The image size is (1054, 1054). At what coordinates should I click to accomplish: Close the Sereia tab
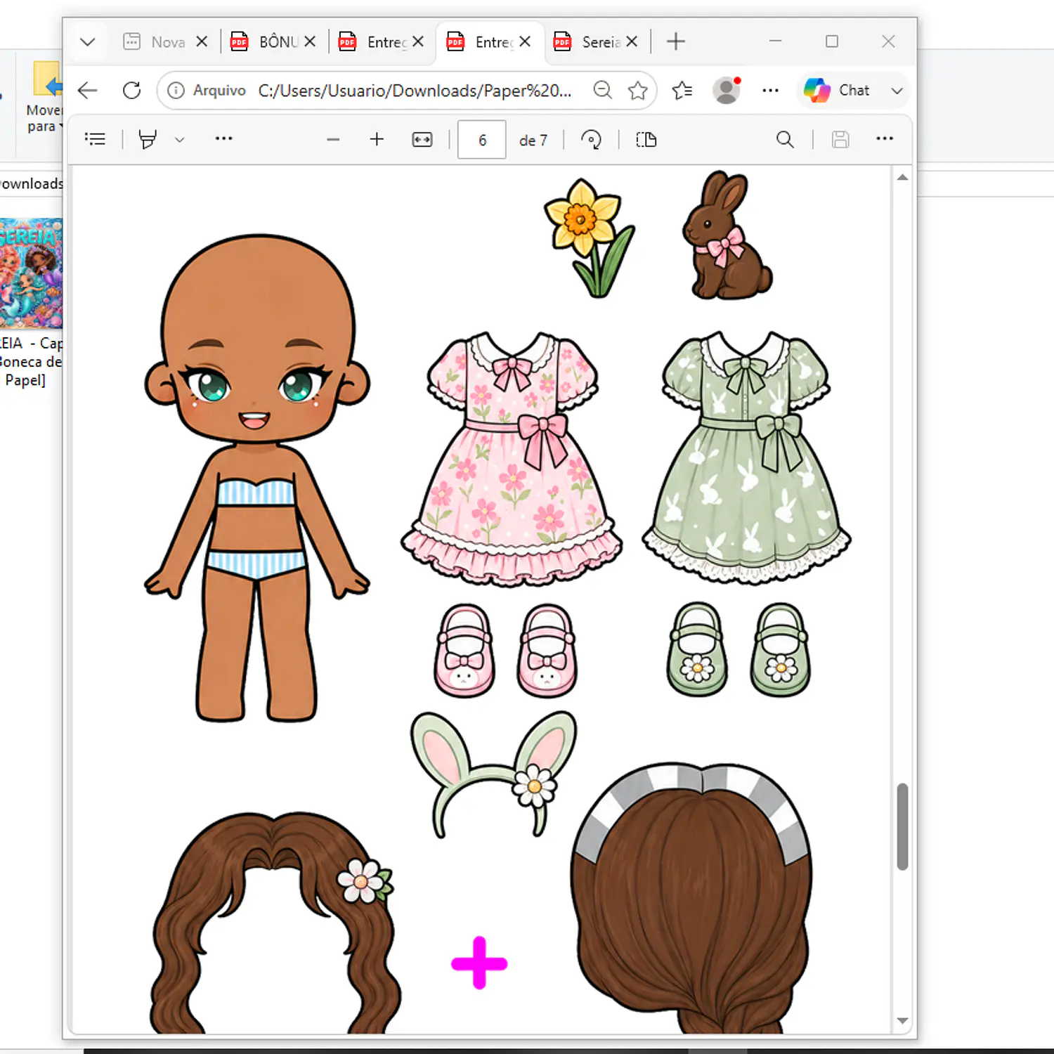[x=632, y=42]
